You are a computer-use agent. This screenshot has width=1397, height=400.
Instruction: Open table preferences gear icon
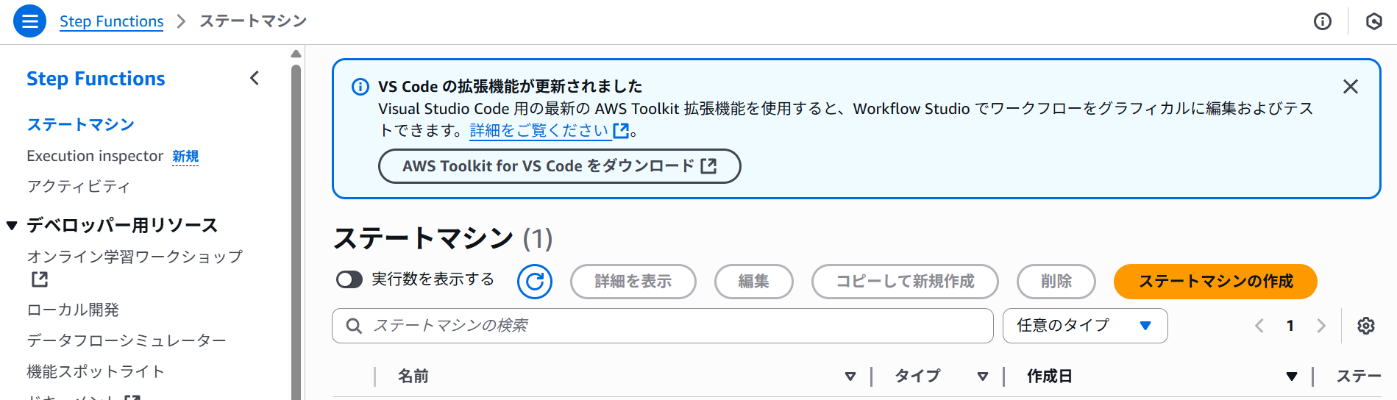[x=1366, y=326]
